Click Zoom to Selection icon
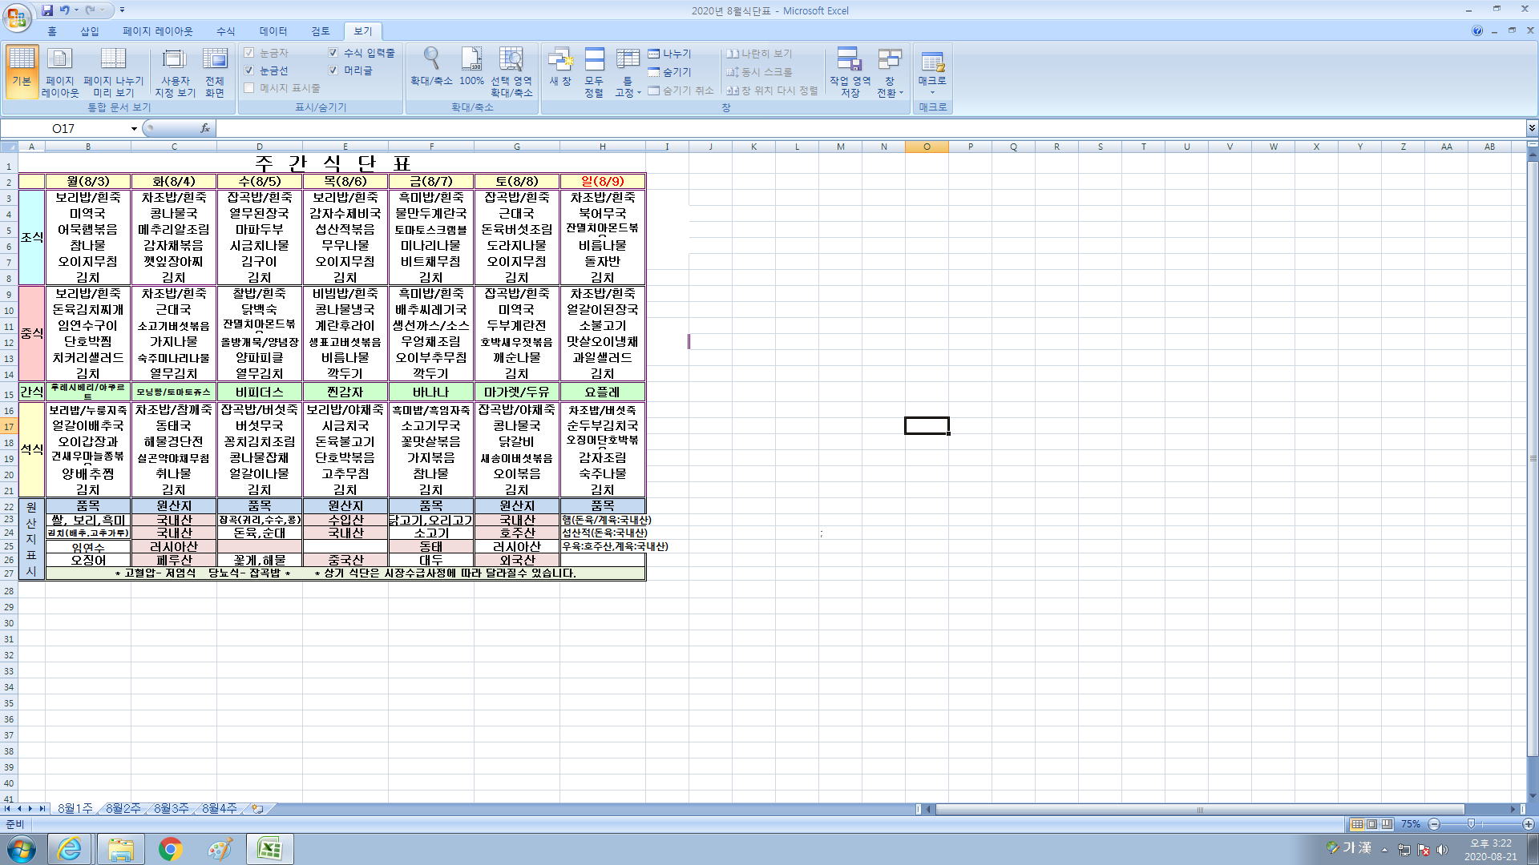This screenshot has height=865, width=1539. tap(511, 60)
